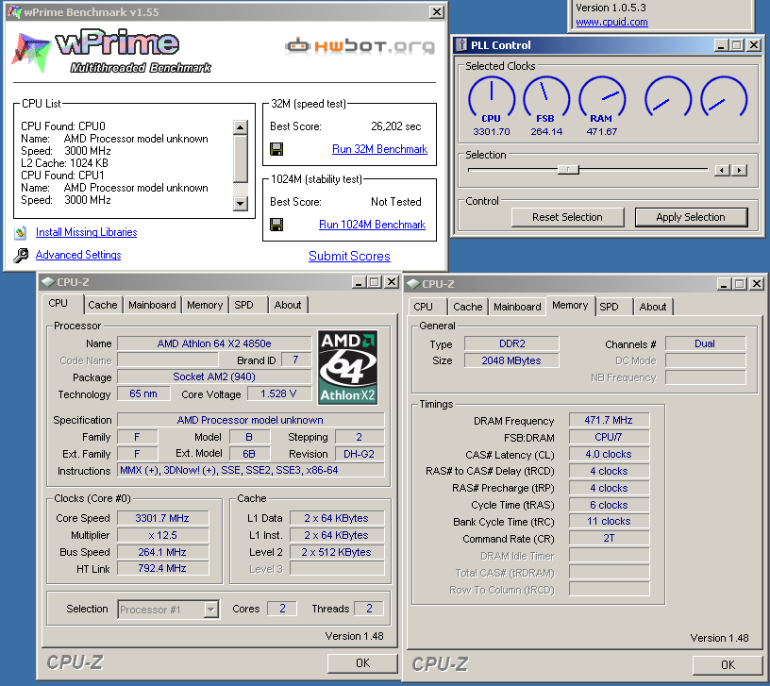Click the HT Link value 792.4 MHz
Viewport: 770px width, 686px height.
pos(162,568)
